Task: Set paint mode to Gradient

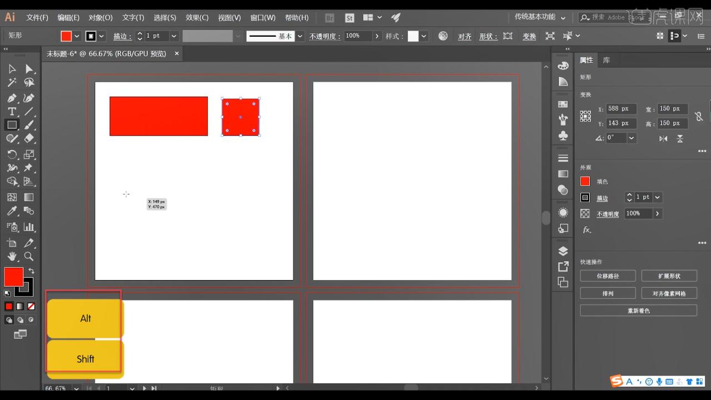Action: 20,306
